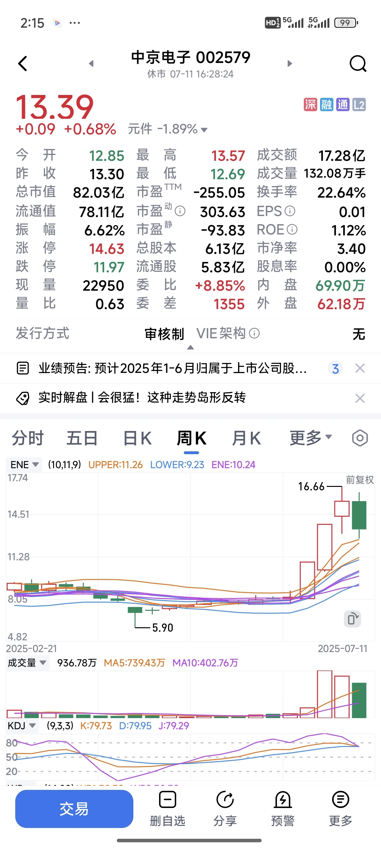Tap the battery indicator in status bar

tap(346, 23)
